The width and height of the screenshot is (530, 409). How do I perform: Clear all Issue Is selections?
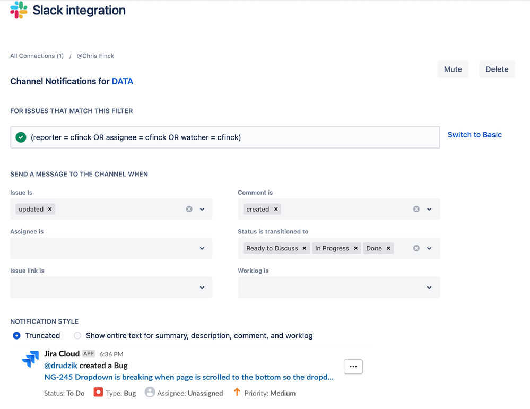coord(189,209)
